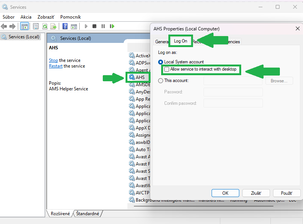This screenshot has width=303, height=224.
Task: Open the Zobraziť menu
Action: [46, 17]
